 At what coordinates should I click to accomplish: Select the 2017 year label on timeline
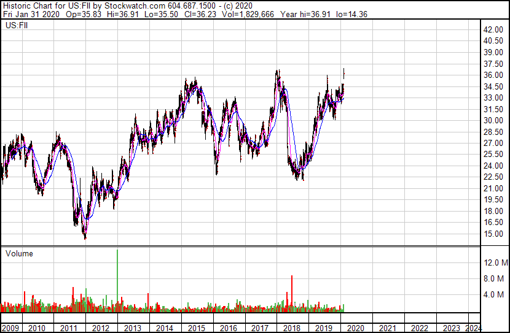click(260, 328)
